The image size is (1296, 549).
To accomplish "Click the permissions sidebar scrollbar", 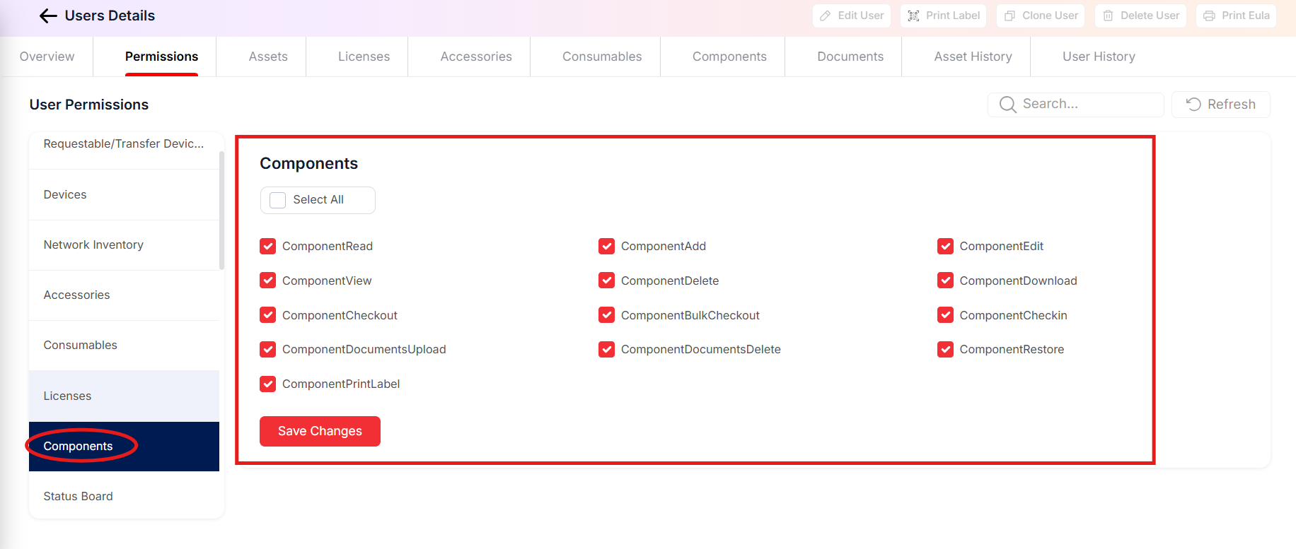I will pyautogui.click(x=222, y=211).
